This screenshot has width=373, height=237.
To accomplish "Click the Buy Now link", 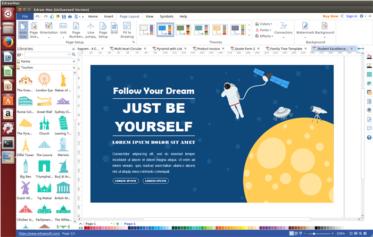I will [330, 16].
